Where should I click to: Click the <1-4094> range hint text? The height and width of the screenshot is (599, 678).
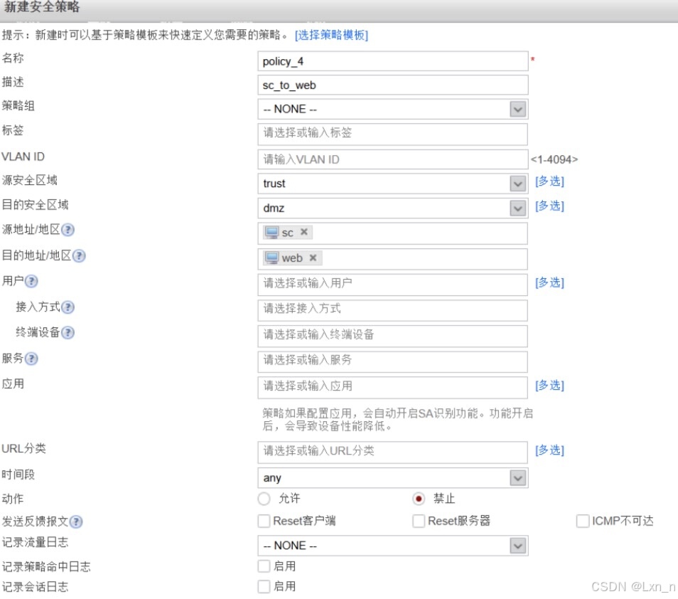tap(554, 159)
